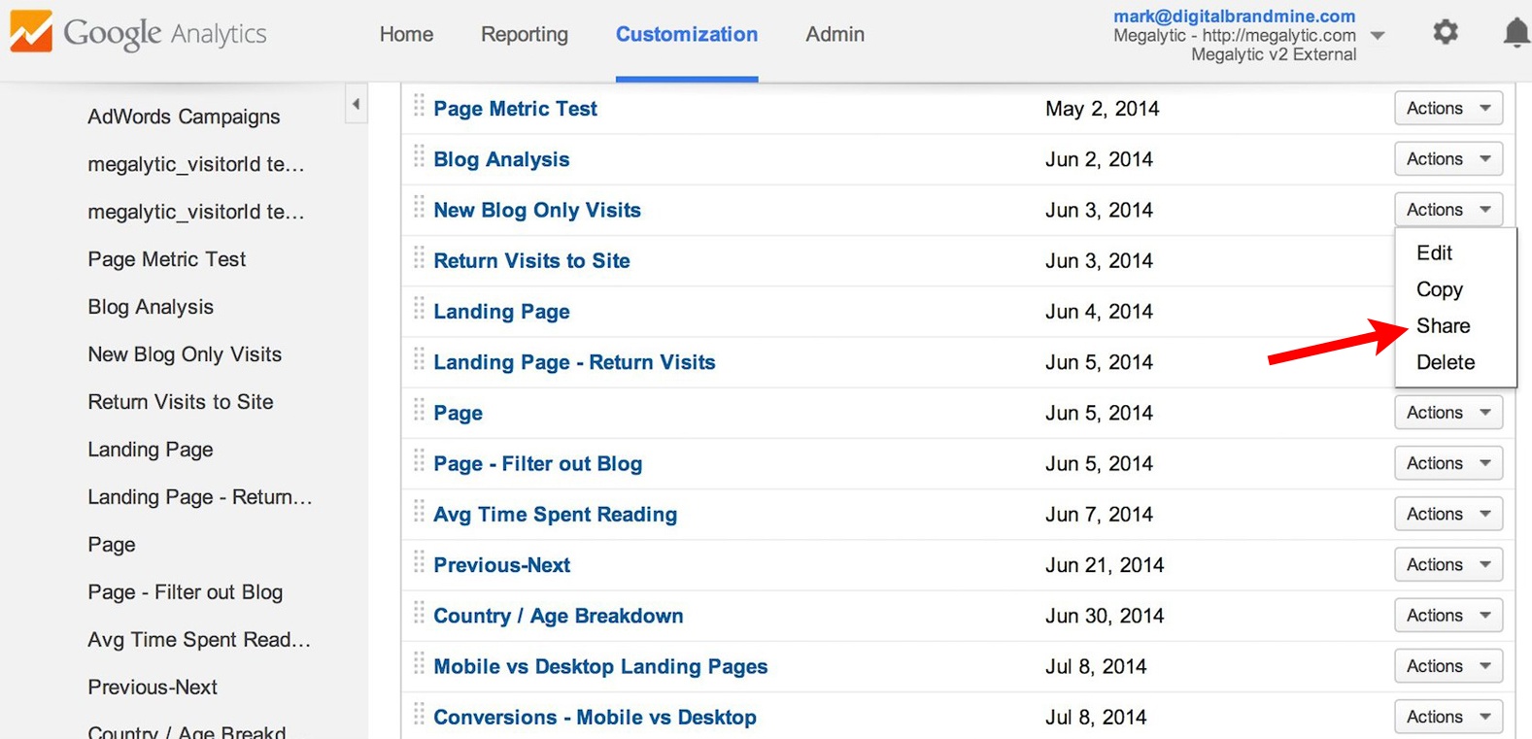Click drag handle beside Previous-Next report
1532x739 pixels.
coord(419,562)
